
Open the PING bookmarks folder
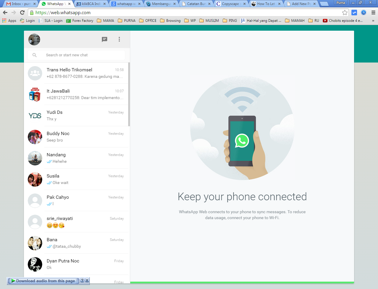pyautogui.click(x=230, y=21)
